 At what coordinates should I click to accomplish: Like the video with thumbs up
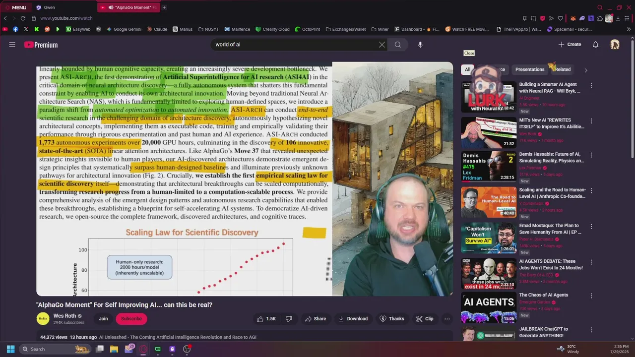pyautogui.click(x=266, y=319)
